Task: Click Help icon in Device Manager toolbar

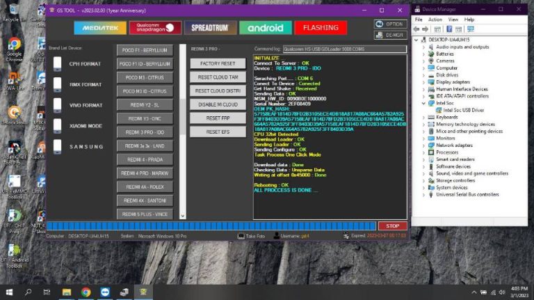Action: 449,29
